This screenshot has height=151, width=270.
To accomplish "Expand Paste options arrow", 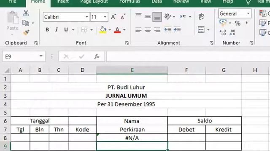I will 12,35.
